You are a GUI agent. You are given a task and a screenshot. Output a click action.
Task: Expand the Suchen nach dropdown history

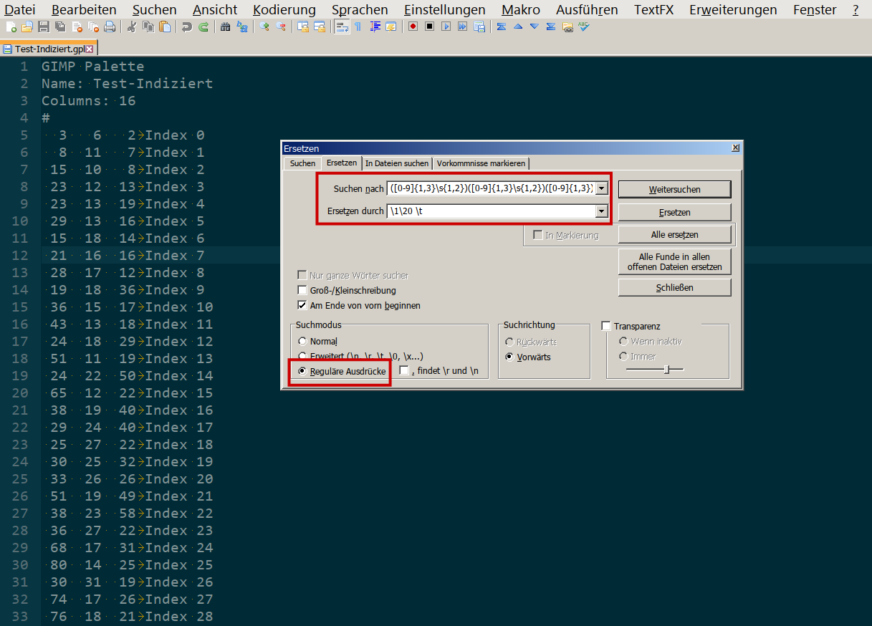coord(601,188)
